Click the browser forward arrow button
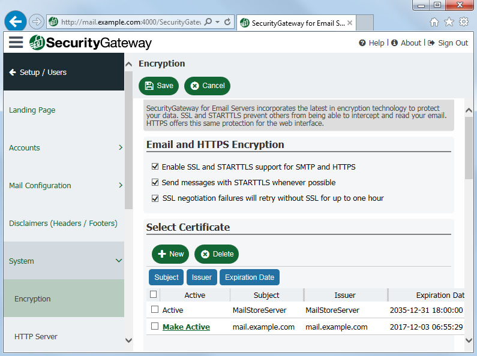The height and width of the screenshot is (356, 477). point(37,22)
